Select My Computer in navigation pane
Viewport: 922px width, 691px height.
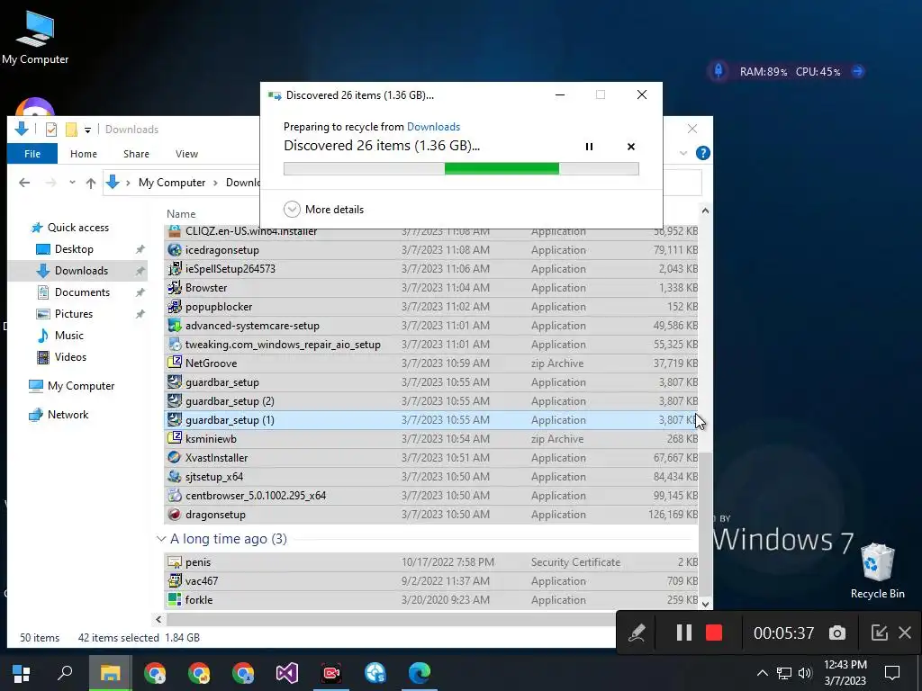pos(72,386)
